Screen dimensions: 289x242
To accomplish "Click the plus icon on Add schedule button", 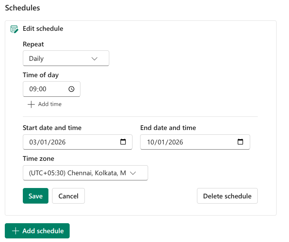I will (x=16, y=231).
